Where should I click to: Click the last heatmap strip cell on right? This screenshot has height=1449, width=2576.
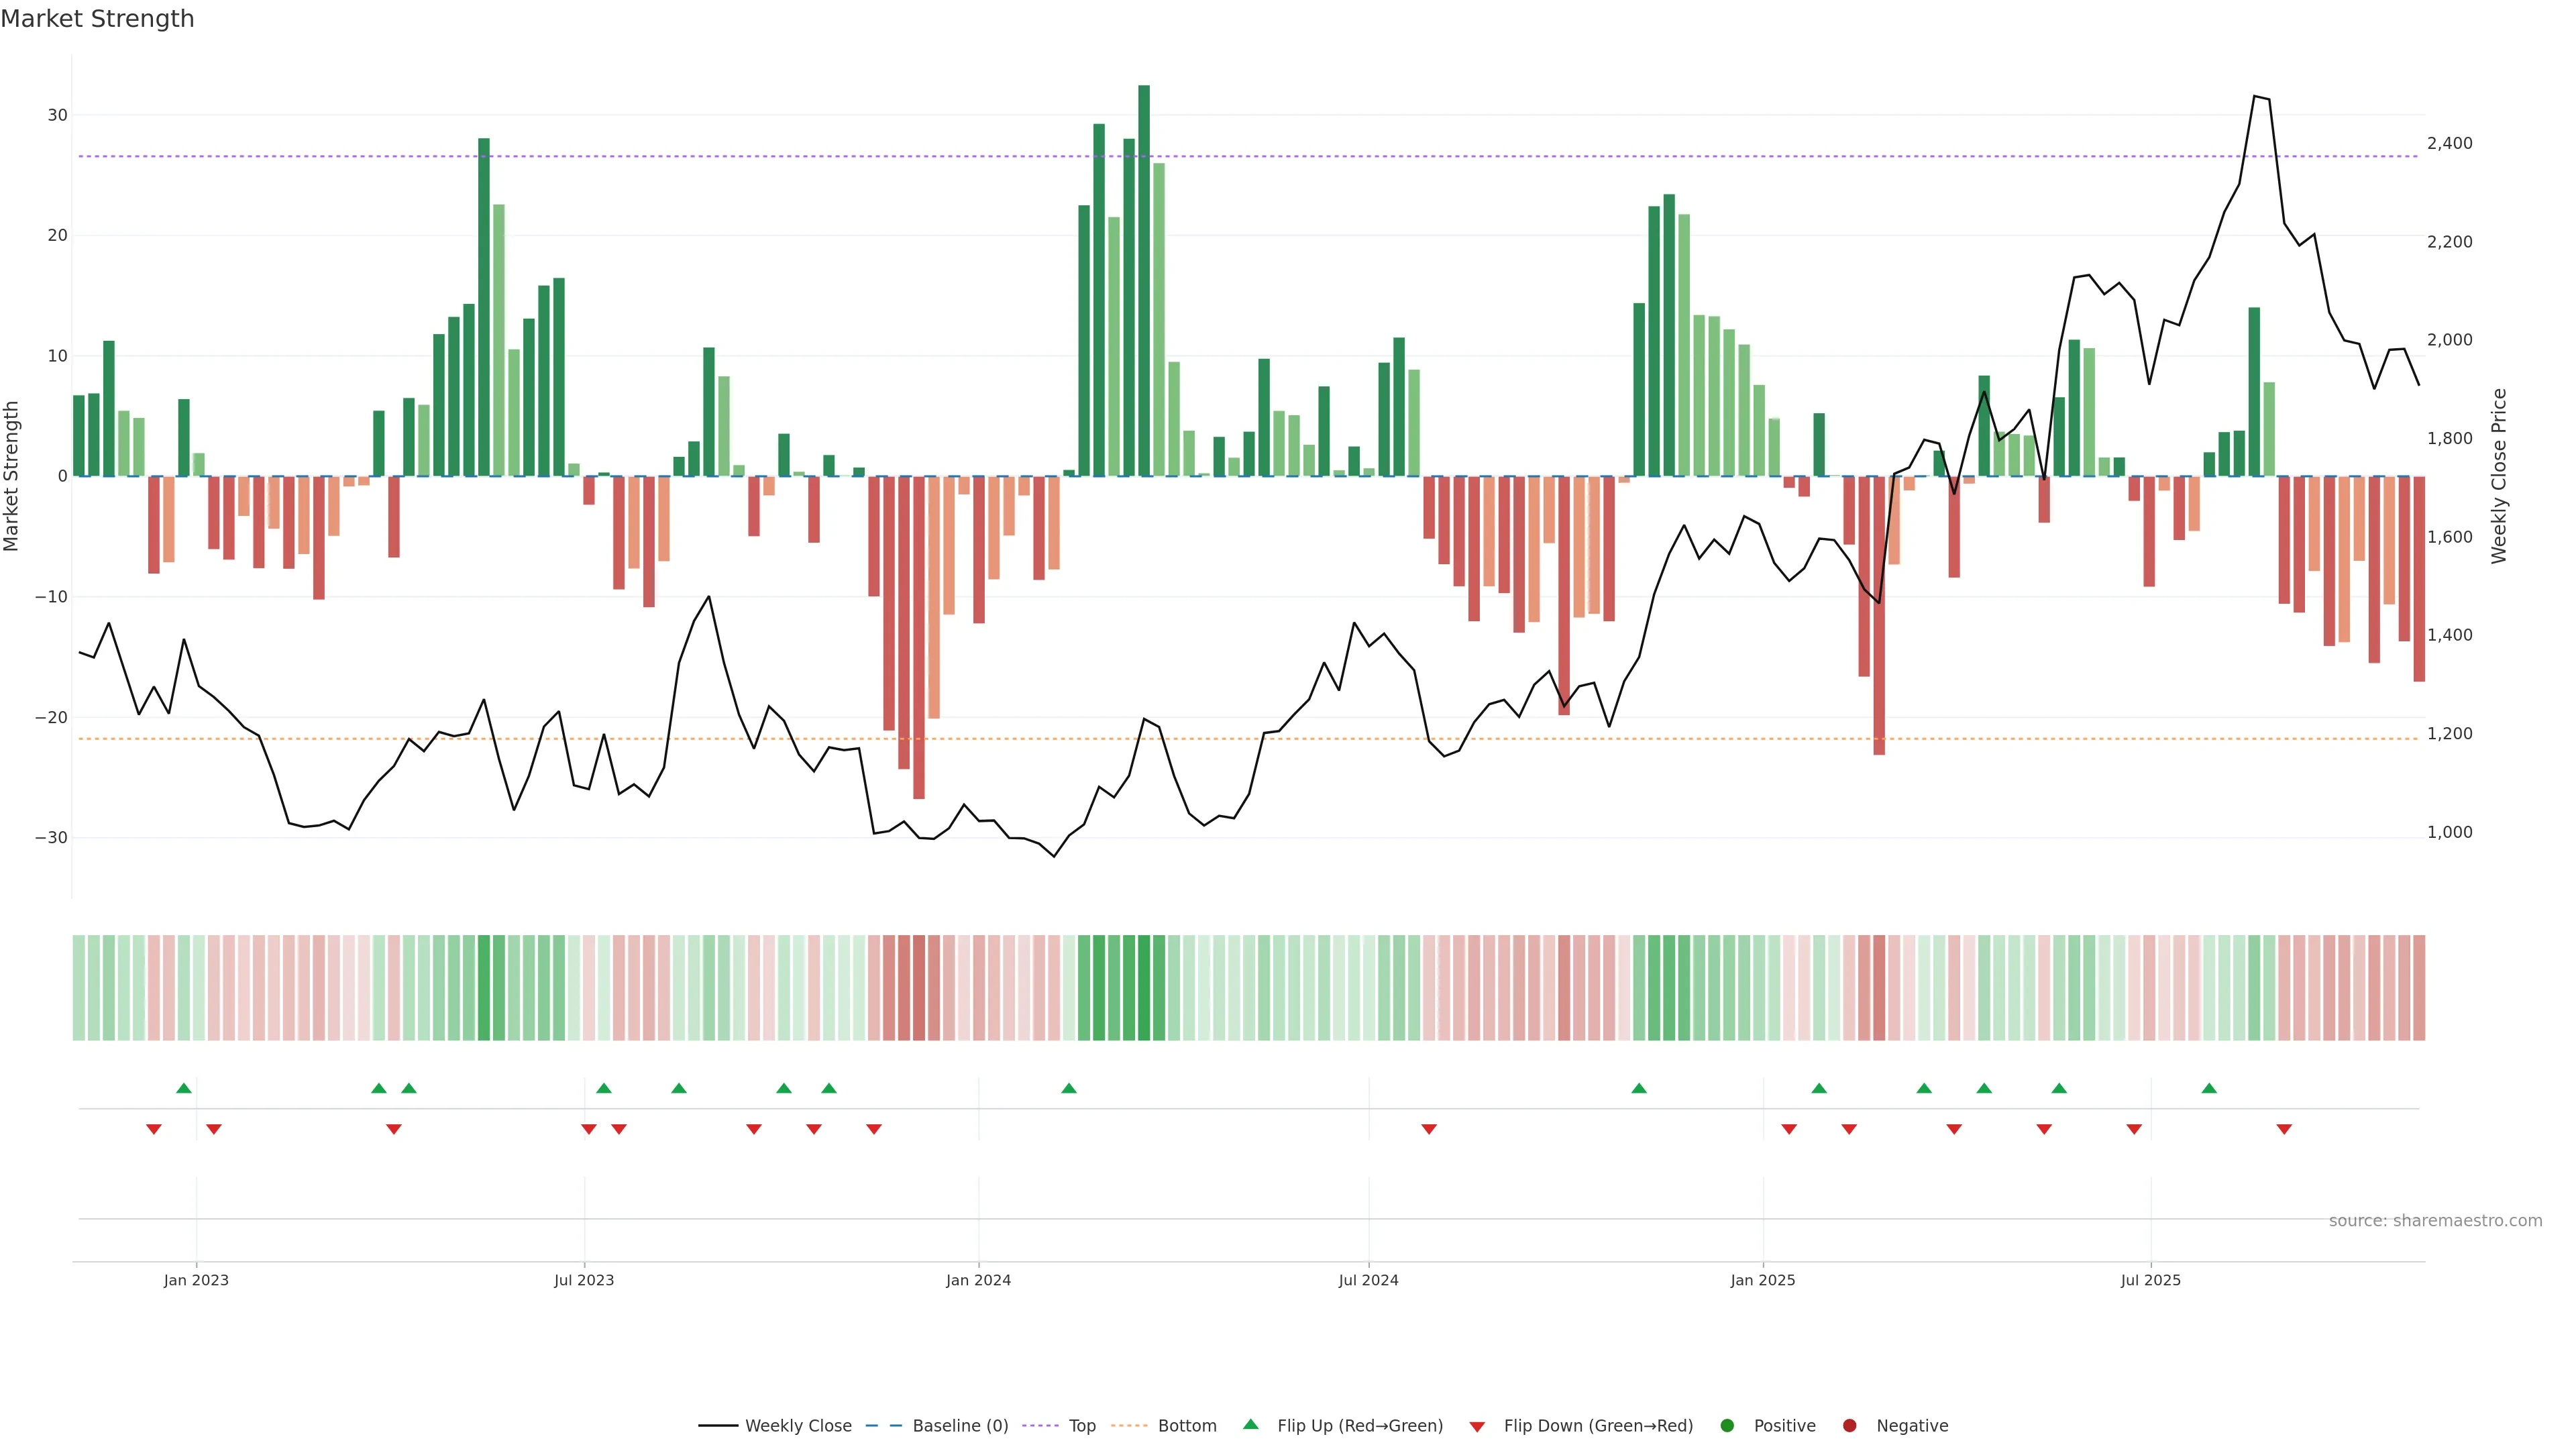[x=2418, y=987]
